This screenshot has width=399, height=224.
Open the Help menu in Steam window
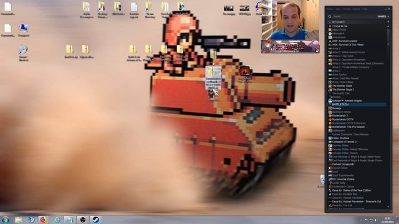pos(364,9)
